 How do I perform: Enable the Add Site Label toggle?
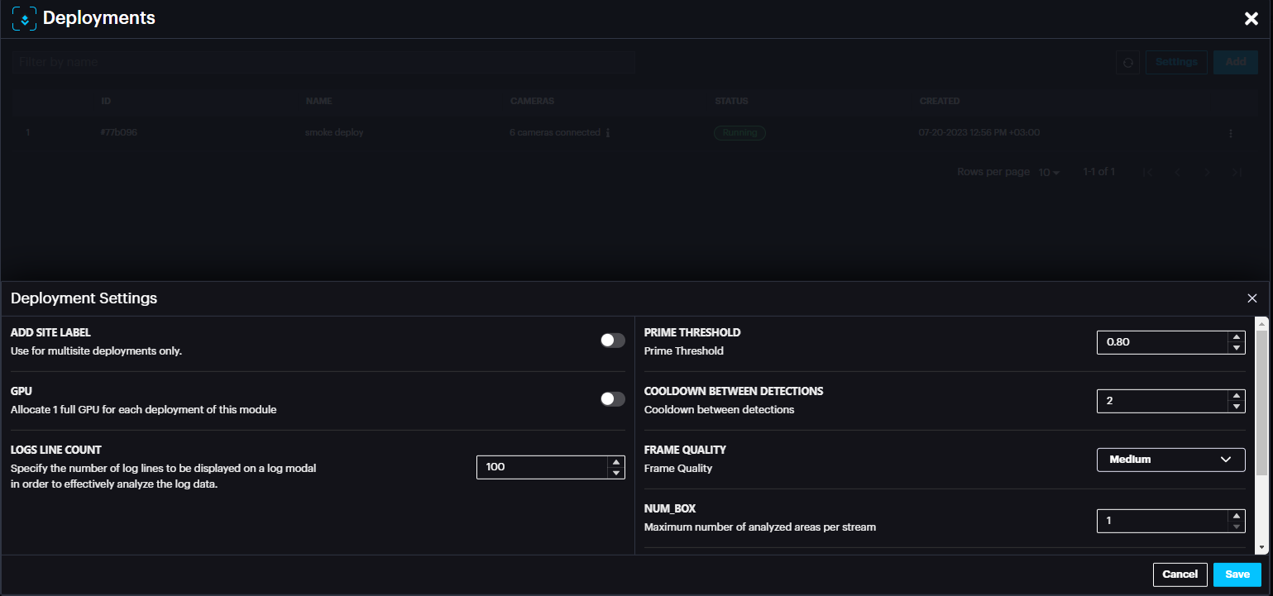click(612, 341)
